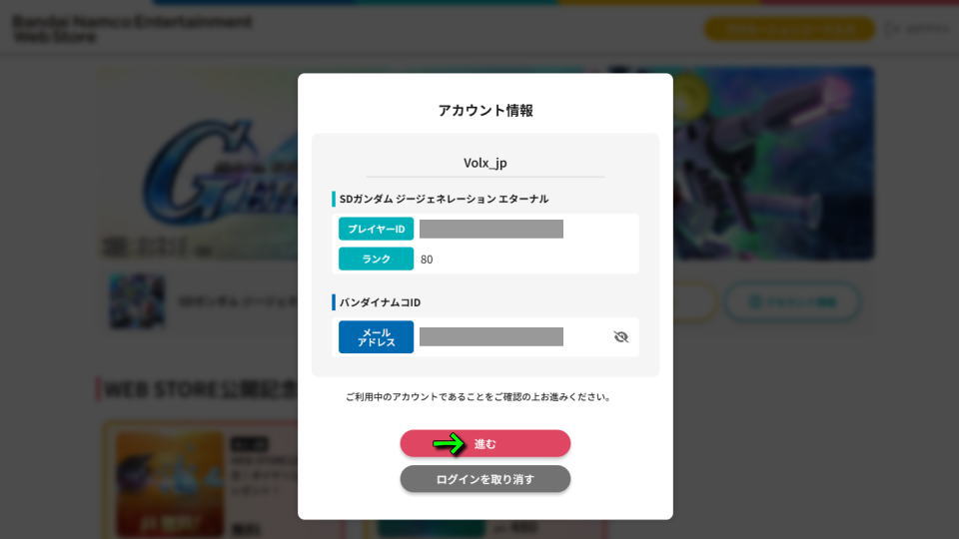The height and width of the screenshot is (539, 959).
Task: Click the masked player ID value
Action: click(x=491, y=230)
